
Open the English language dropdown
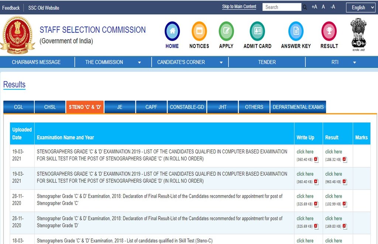(x=361, y=7)
